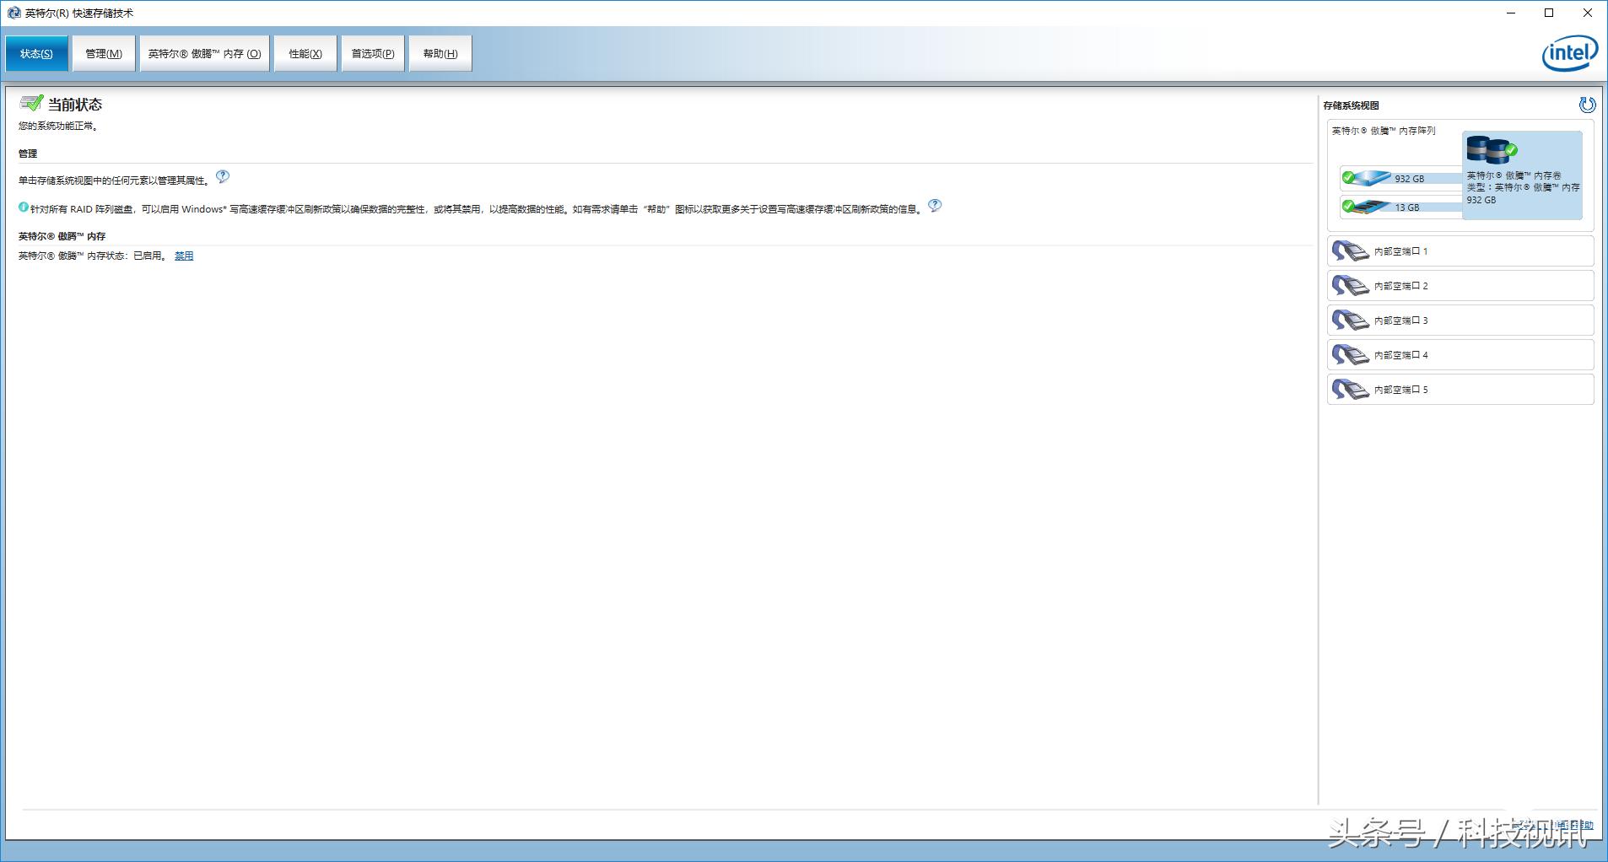
Task: Refresh the storage system view
Action: point(1587,105)
